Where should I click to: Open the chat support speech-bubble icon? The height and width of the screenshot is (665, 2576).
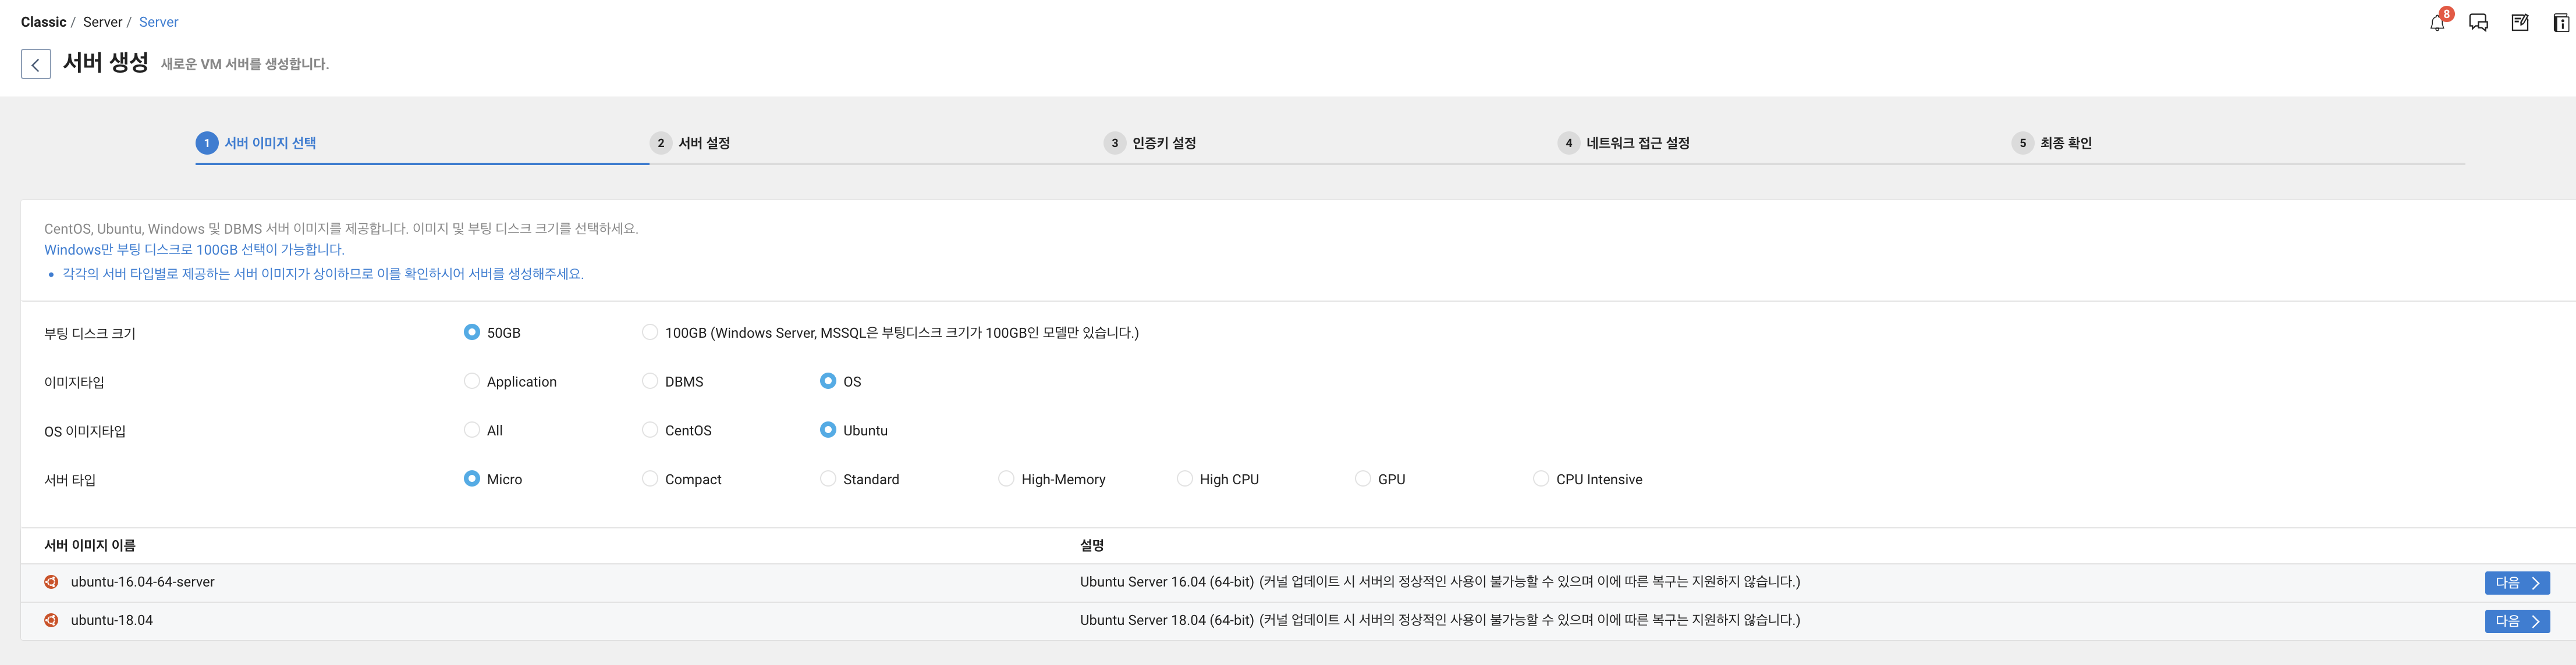pyautogui.click(x=2478, y=23)
